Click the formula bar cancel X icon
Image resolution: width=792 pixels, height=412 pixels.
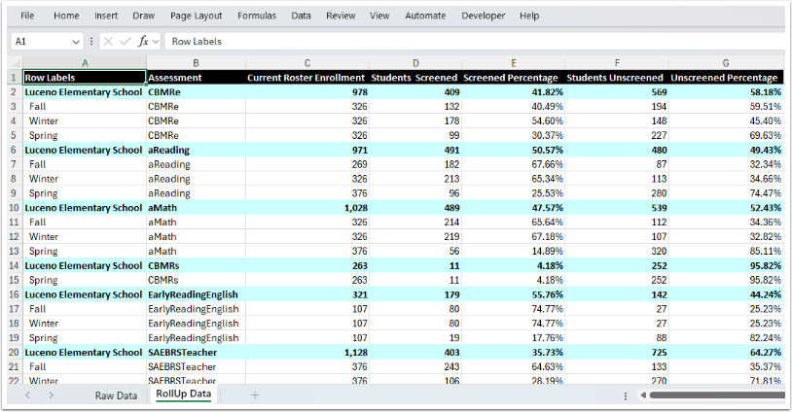pyautogui.click(x=108, y=42)
